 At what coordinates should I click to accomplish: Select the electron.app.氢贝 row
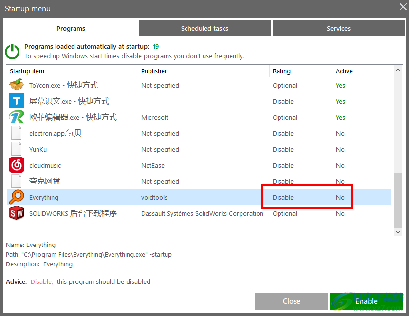point(199,133)
